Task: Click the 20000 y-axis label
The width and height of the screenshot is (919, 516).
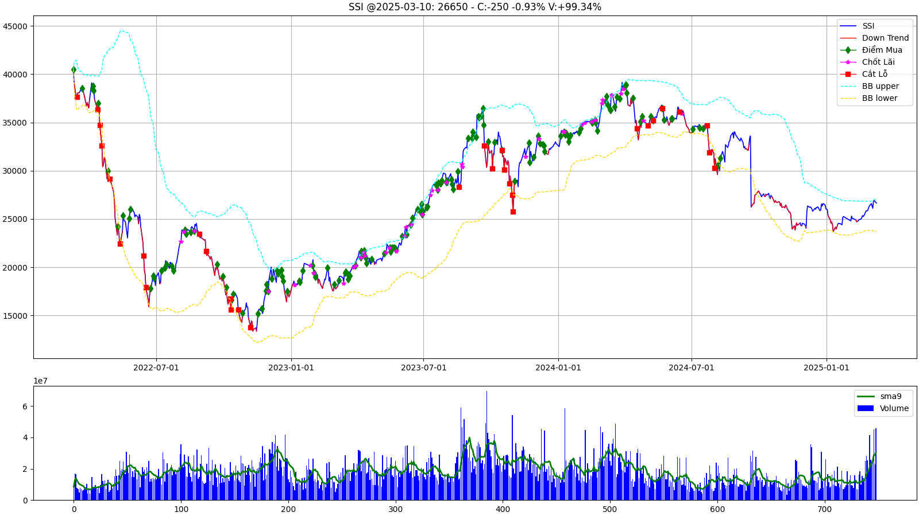Action: [15, 268]
